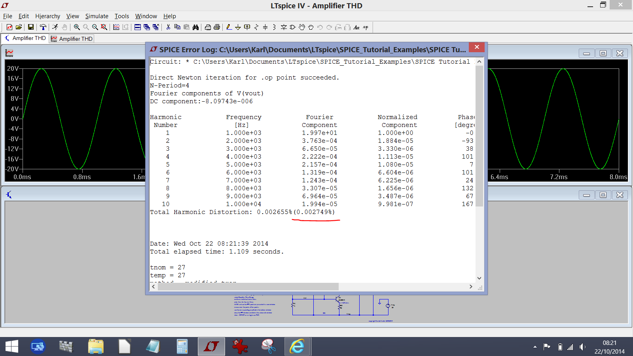Screen dimensions: 633x356
Task: Autorange the plot via toolbar icon
Action: [x=116, y=27]
